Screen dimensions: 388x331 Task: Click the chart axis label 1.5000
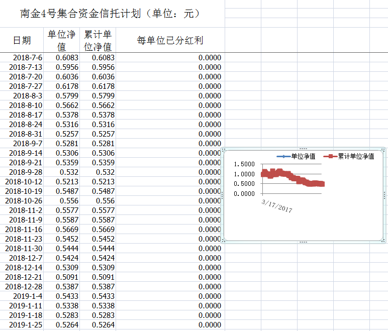[244, 164]
